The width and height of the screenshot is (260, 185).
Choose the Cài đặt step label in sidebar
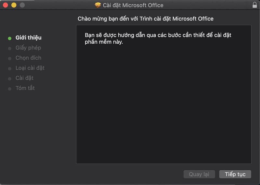tap(24, 78)
